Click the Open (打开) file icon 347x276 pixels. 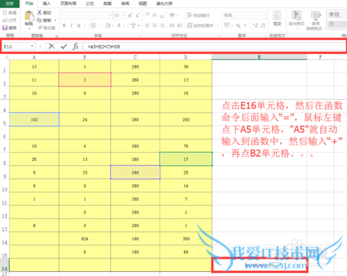(5, 20)
